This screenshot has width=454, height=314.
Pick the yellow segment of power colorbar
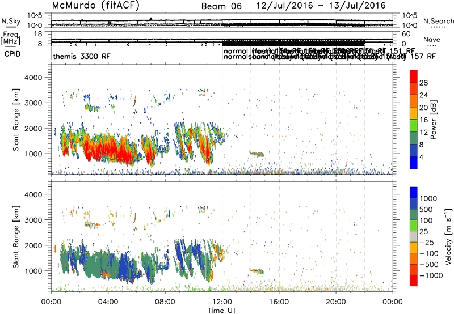(x=414, y=113)
